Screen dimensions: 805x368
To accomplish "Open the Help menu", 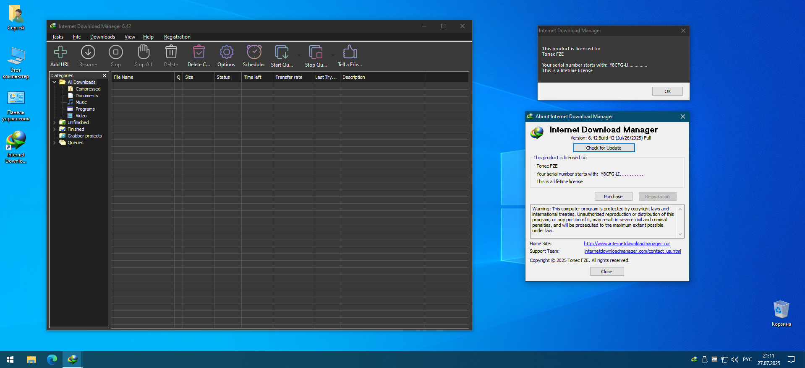I will 148,37.
